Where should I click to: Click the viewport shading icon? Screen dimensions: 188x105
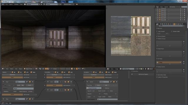[36, 69]
